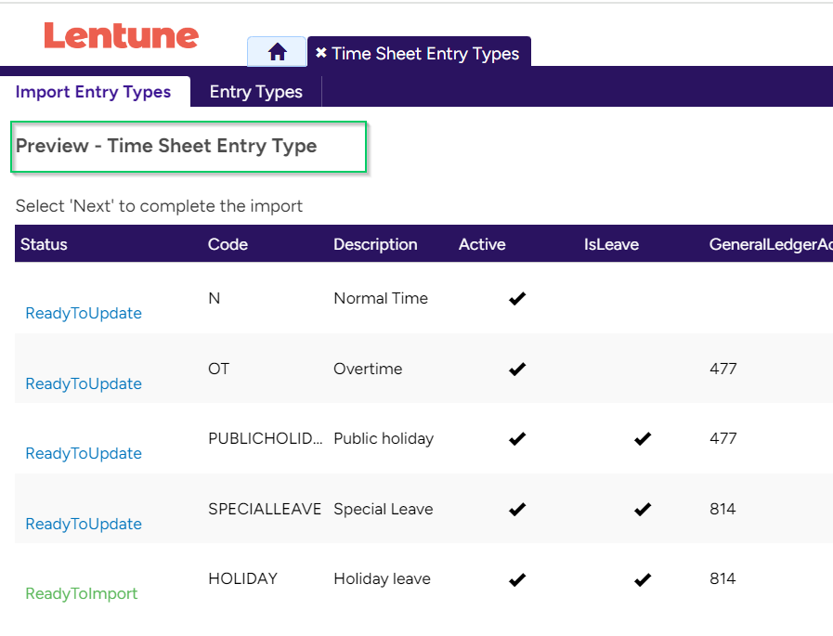Click description 'Normal Time'
833x636 pixels.
[381, 299]
